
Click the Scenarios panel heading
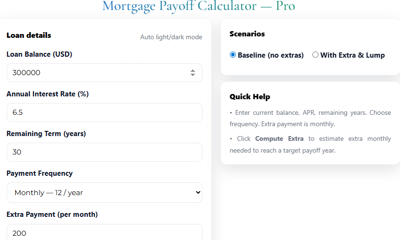click(247, 34)
